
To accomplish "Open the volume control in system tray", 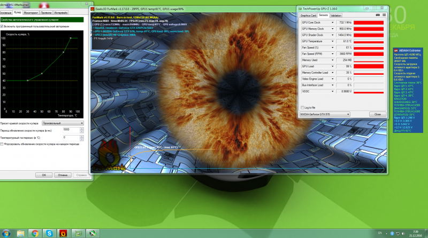I will (403, 234).
